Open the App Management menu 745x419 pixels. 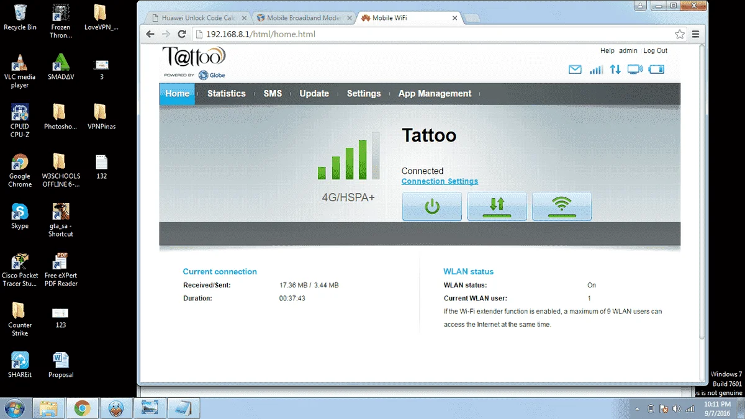[435, 94]
